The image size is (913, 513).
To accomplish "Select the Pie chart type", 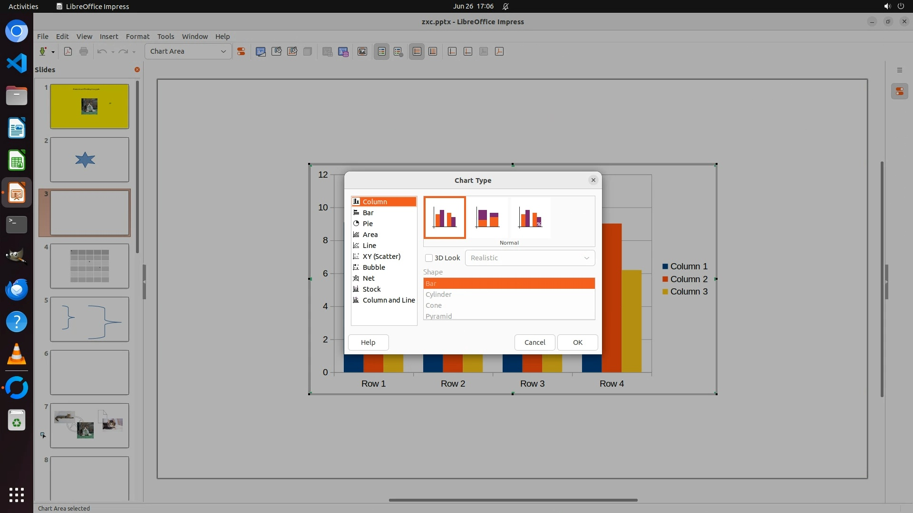I will point(367,224).
